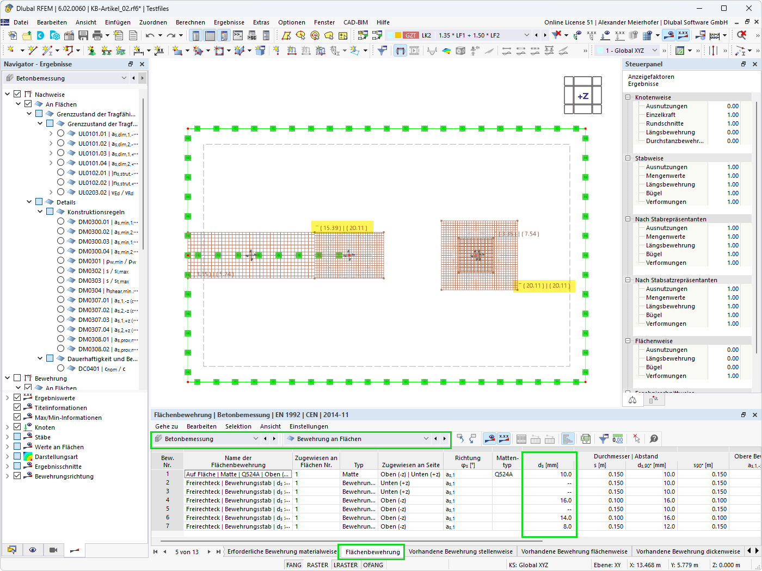Viewport: 762px width, 571px height.
Task: Select the new dimension tool
Action: click(x=138, y=51)
